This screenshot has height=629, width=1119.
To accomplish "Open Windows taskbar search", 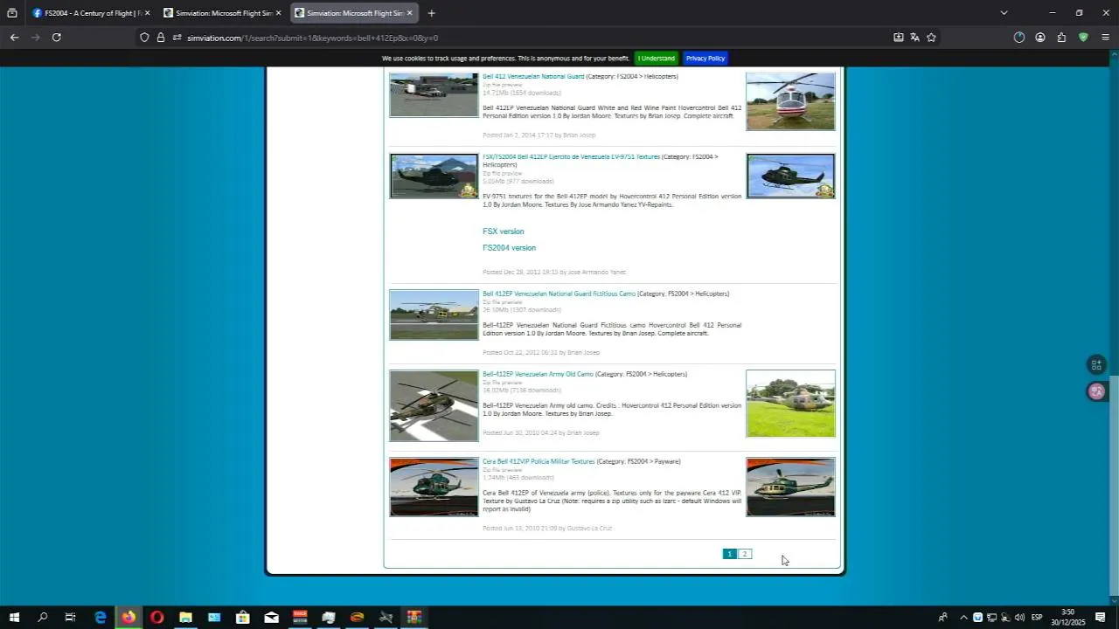I will click(42, 618).
